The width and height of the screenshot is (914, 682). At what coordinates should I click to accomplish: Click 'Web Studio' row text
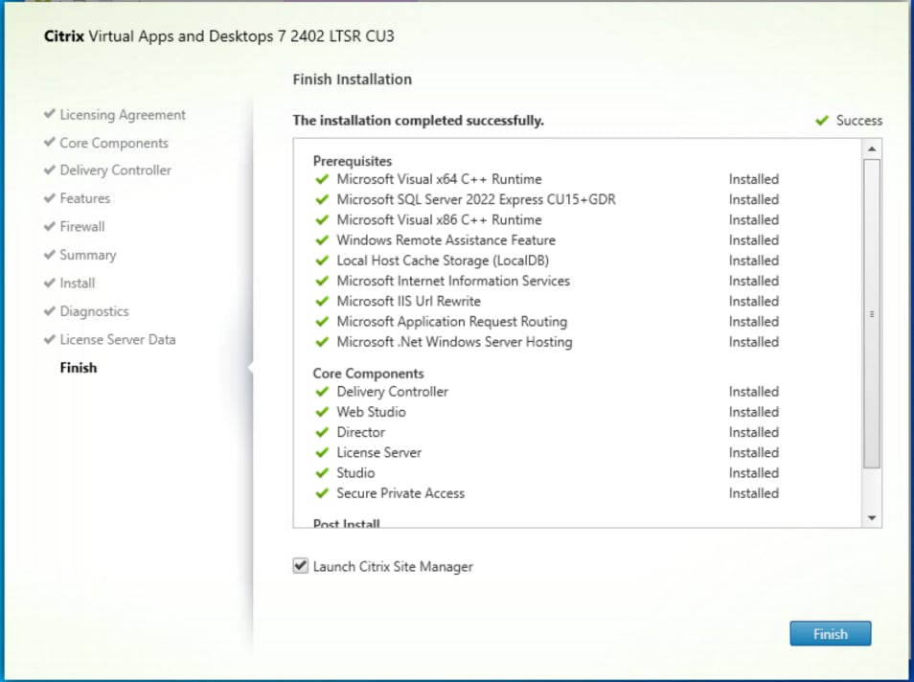(x=371, y=412)
